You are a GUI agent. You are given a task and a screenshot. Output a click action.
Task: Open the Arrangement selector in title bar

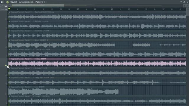coord(26,2)
